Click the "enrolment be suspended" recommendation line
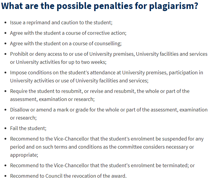Screen dimensions: 223x181 [x=107, y=139]
